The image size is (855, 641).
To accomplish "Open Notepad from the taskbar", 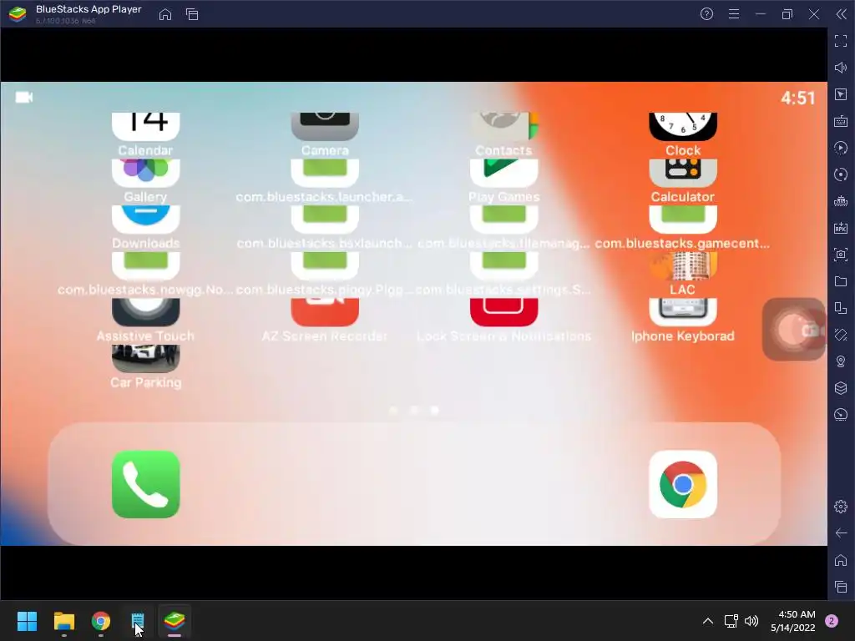I will [x=138, y=621].
